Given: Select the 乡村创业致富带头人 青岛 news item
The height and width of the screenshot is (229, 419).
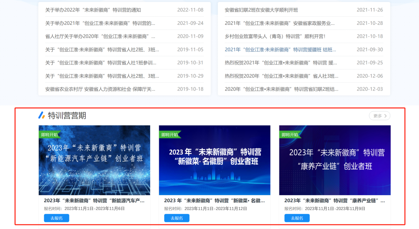Looking at the screenshot, I should pyautogui.click(x=276, y=36).
